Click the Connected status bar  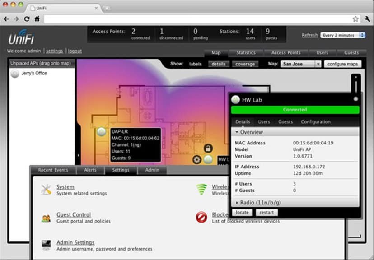coord(295,110)
